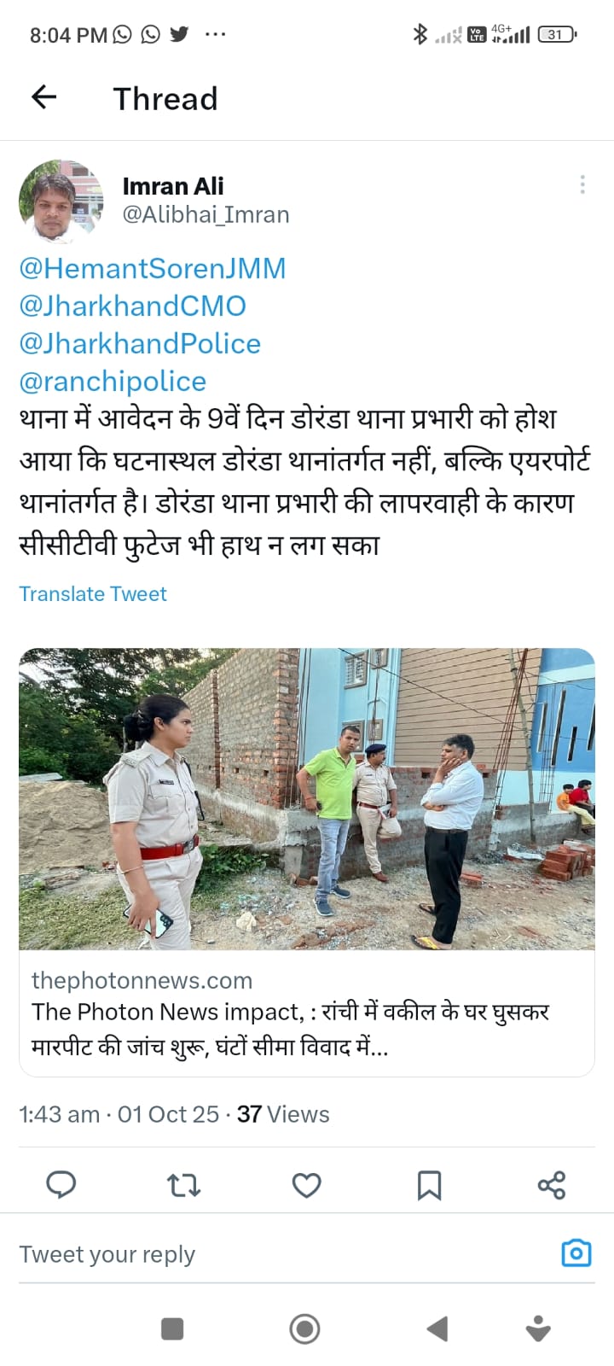This screenshot has width=614, height=1366.
Task: Tap Android back triangle button
Action: pos(437,1328)
